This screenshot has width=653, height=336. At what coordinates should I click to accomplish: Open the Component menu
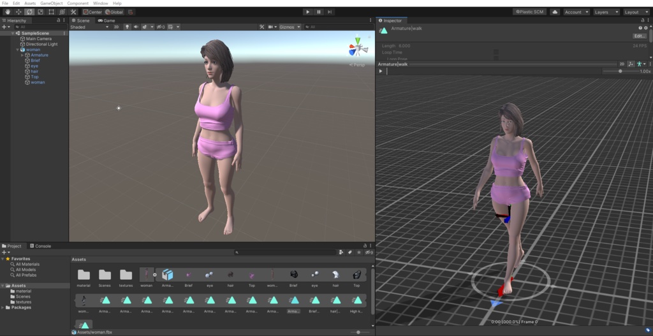tap(77, 3)
